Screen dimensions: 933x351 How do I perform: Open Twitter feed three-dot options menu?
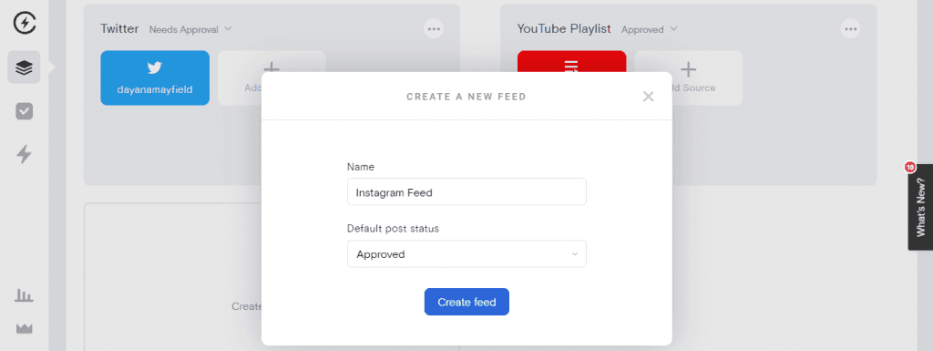tap(433, 28)
